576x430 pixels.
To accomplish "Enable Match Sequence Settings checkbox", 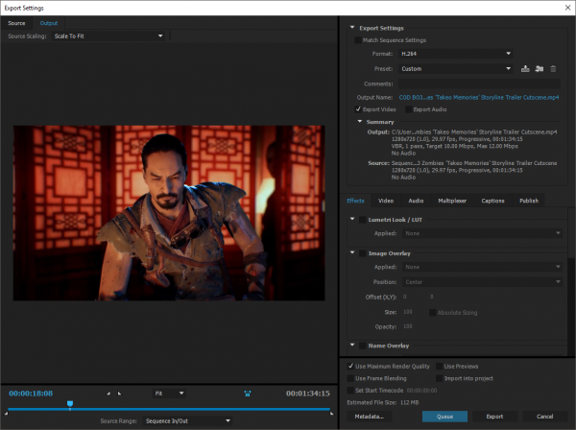I will tap(357, 40).
